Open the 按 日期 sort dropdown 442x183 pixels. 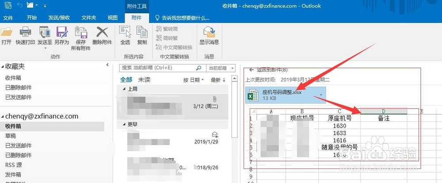pyautogui.click(x=194, y=80)
